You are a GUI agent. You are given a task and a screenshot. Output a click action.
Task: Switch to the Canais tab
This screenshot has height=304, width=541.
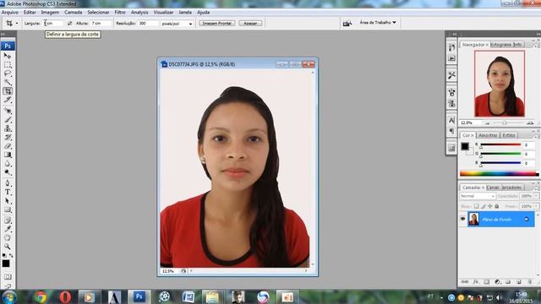coord(493,187)
